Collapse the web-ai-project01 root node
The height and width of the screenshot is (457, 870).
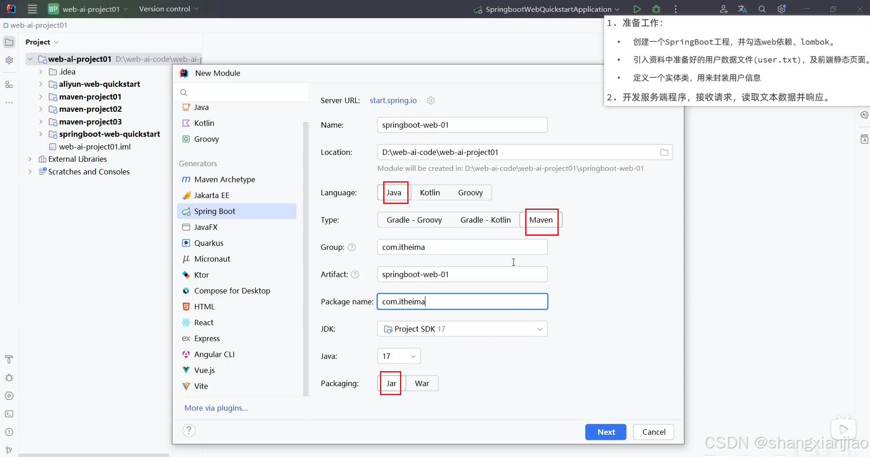click(30, 59)
